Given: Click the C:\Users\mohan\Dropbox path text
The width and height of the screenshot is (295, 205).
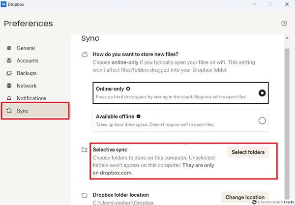Looking at the screenshot, I should click(123, 203).
